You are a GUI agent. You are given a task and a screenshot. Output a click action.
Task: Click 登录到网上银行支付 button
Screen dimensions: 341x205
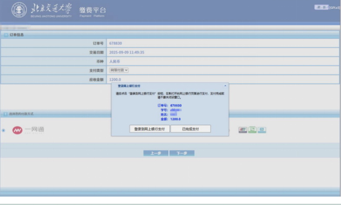tap(149, 129)
